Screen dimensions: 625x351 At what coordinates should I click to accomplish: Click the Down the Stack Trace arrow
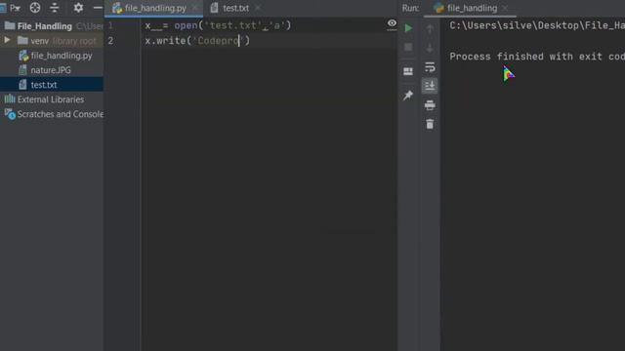(x=430, y=48)
